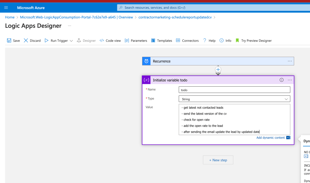Click the Connectors icon
The image size is (310, 183).
178,40
